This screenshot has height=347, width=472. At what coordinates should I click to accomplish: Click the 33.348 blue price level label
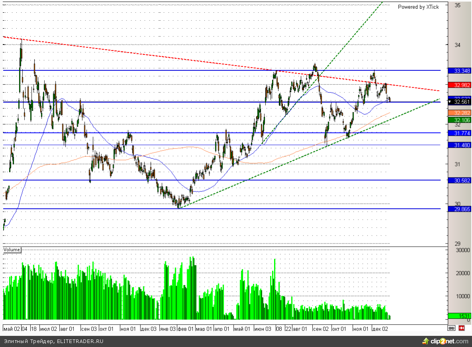click(x=459, y=71)
